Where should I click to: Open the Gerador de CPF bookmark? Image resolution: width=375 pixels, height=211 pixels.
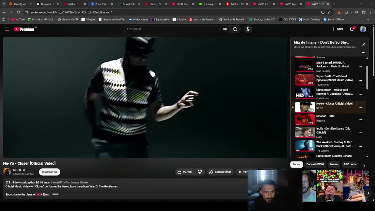tap(68, 20)
